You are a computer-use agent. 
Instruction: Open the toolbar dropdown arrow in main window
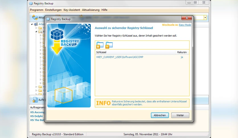[205, 17]
